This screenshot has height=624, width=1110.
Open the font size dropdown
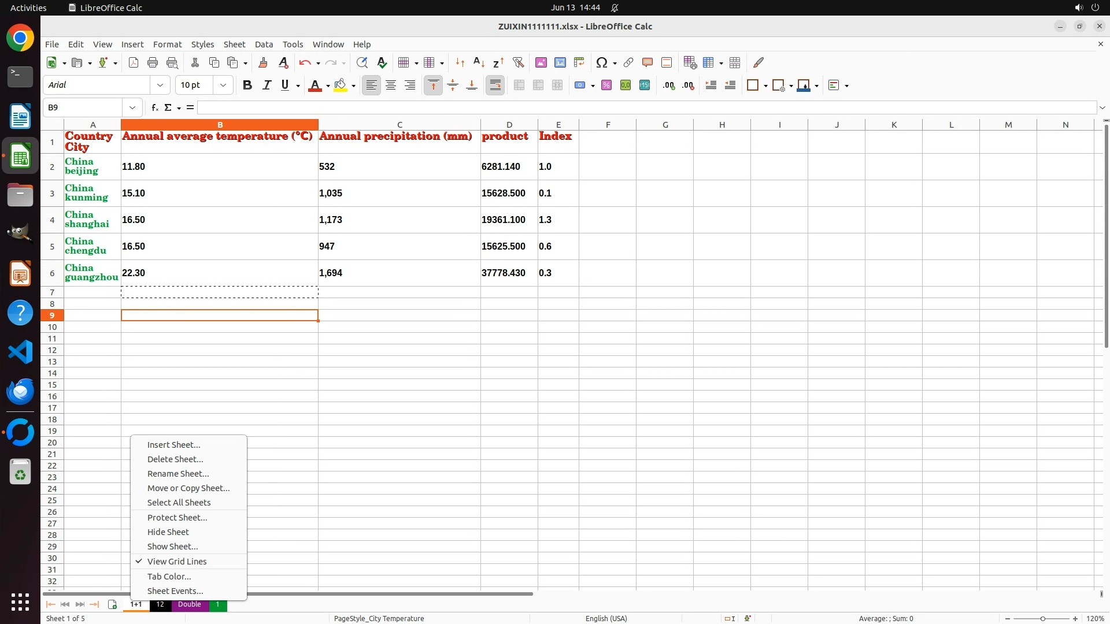tap(223, 85)
